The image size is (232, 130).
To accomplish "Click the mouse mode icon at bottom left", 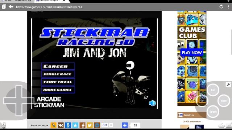I will click(3, 125).
